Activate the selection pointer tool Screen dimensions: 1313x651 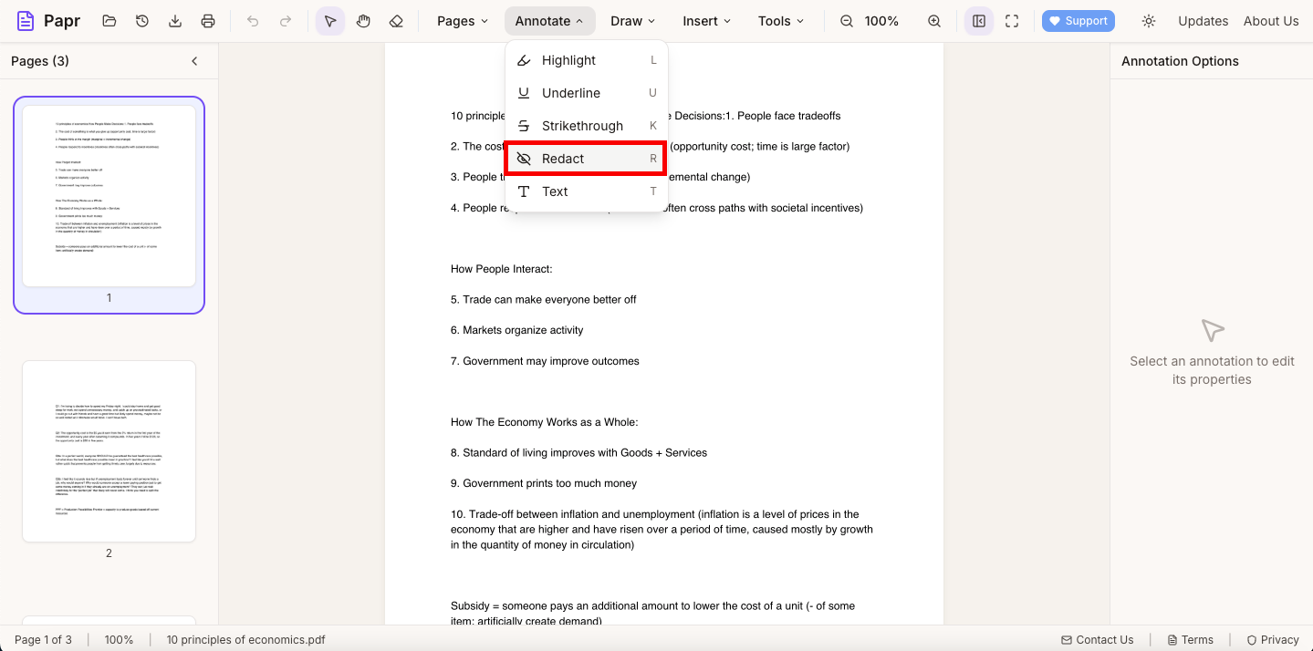point(329,20)
